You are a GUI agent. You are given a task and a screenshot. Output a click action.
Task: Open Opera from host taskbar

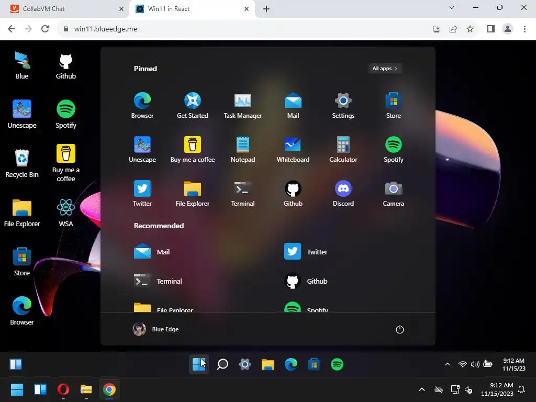coord(63,389)
